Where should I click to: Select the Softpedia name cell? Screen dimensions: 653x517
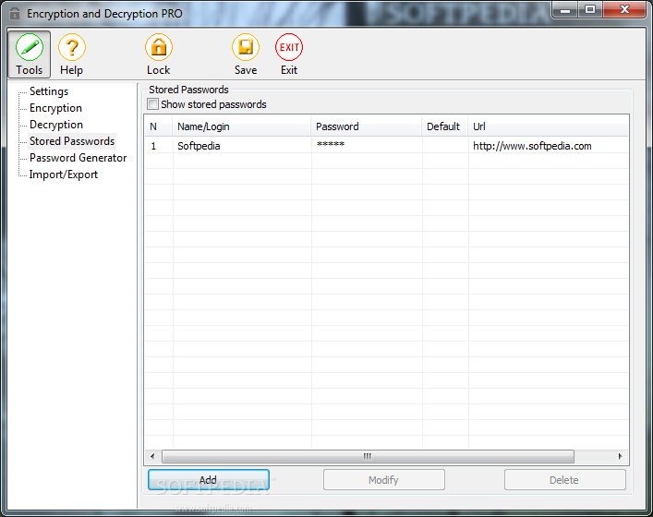(x=242, y=146)
